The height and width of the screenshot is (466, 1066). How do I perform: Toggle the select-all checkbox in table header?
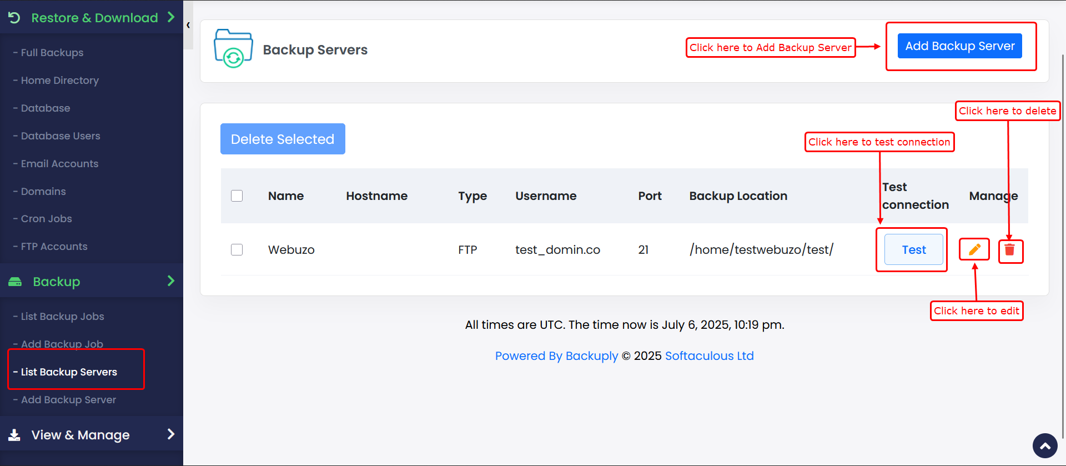pyautogui.click(x=237, y=196)
